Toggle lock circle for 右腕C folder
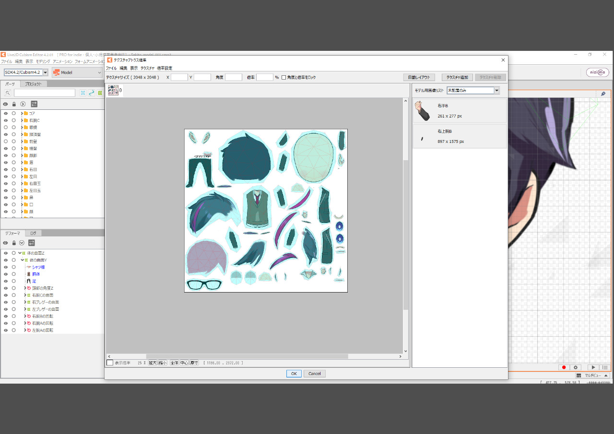614x434 pixels. [x=14, y=120]
